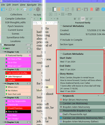Collapse the General Metadata section
This screenshot has width=105, height=125.
point(61,26)
